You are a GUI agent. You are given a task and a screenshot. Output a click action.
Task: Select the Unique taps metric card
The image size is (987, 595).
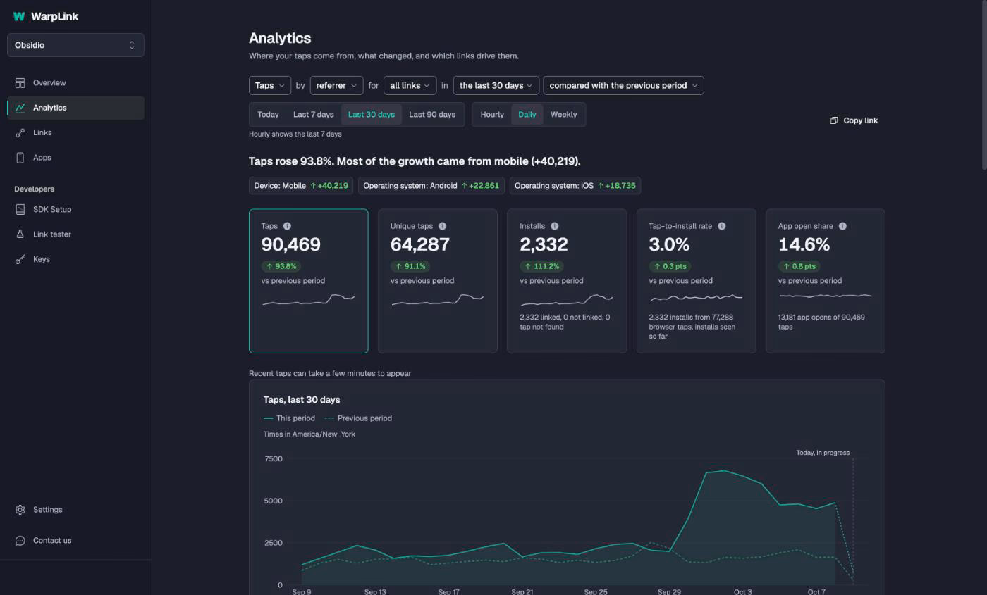pyautogui.click(x=438, y=281)
